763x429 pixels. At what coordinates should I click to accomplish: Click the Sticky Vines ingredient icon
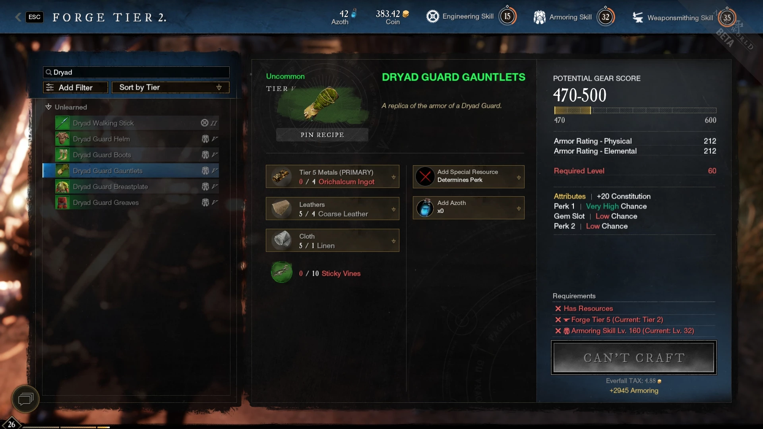click(282, 272)
